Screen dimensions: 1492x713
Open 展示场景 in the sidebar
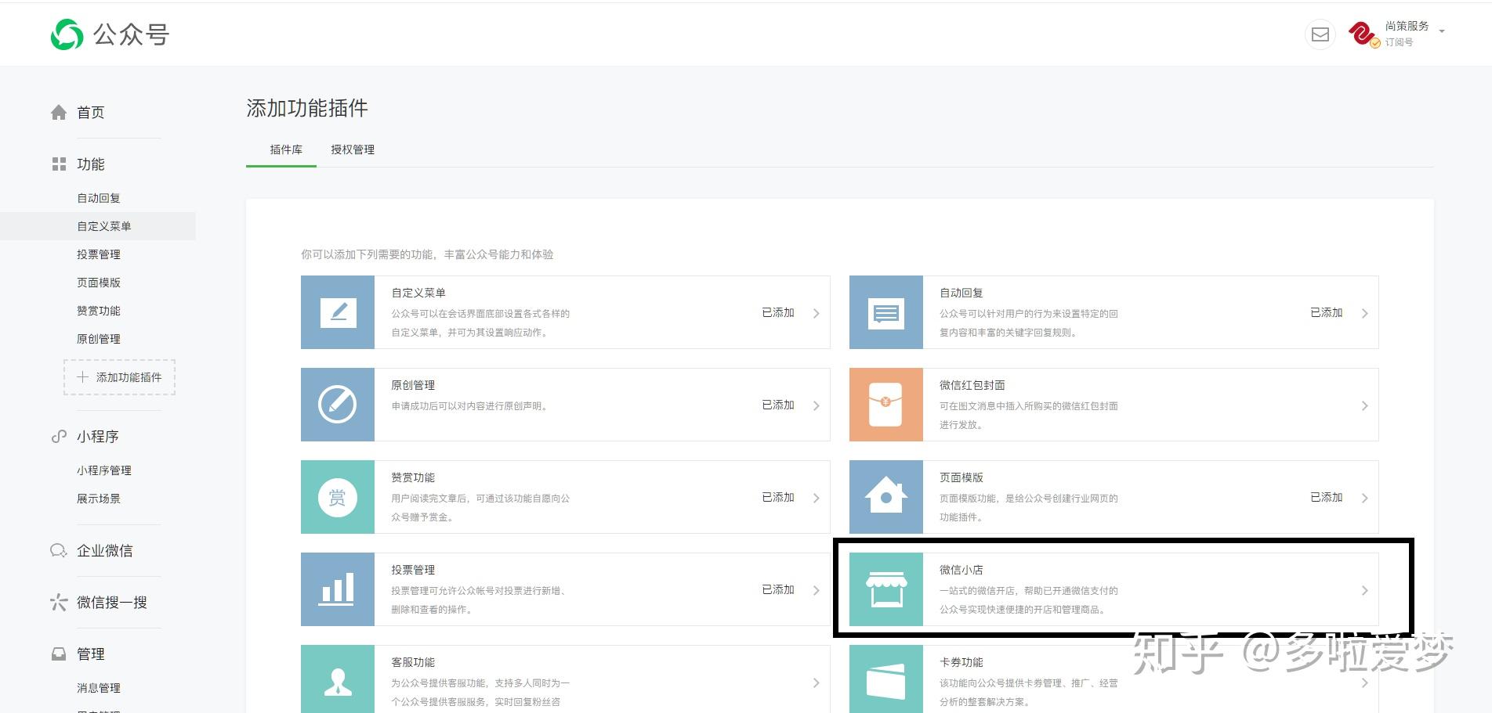pos(99,499)
